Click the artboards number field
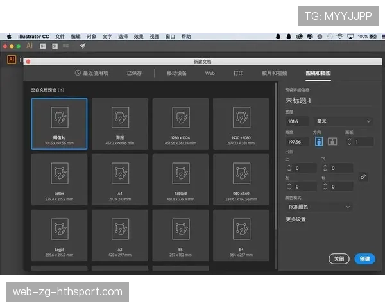385x308 pixels. click(x=363, y=142)
